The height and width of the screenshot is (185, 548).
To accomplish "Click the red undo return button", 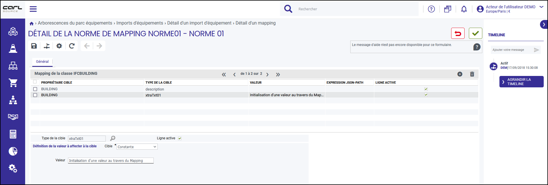I will click(458, 33).
